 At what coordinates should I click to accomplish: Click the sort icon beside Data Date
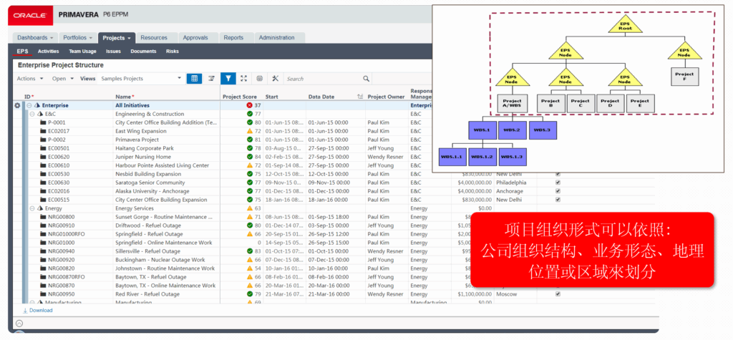pos(359,97)
